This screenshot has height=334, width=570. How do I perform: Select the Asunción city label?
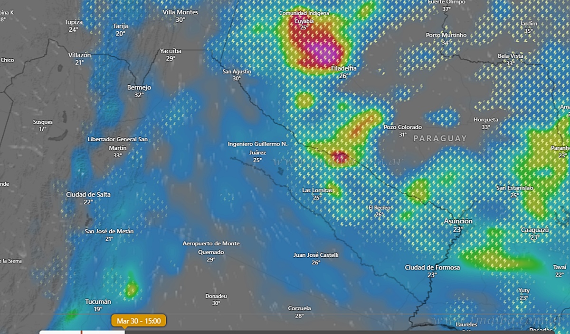pyautogui.click(x=458, y=222)
